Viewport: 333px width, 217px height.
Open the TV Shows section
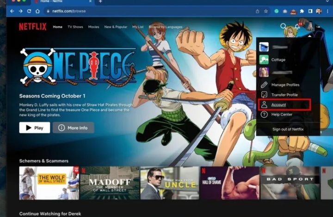pos(75,27)
